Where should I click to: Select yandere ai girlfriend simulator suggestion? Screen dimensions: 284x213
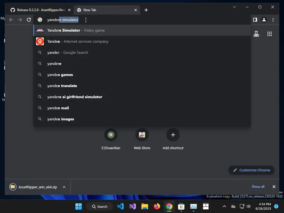pos(142,97)
